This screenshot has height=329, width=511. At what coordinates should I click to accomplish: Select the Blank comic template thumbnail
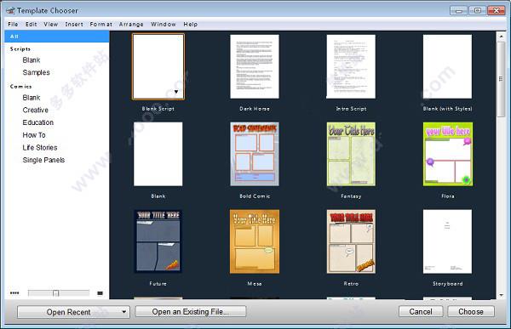pyautogui.click(x=158, y=154)
